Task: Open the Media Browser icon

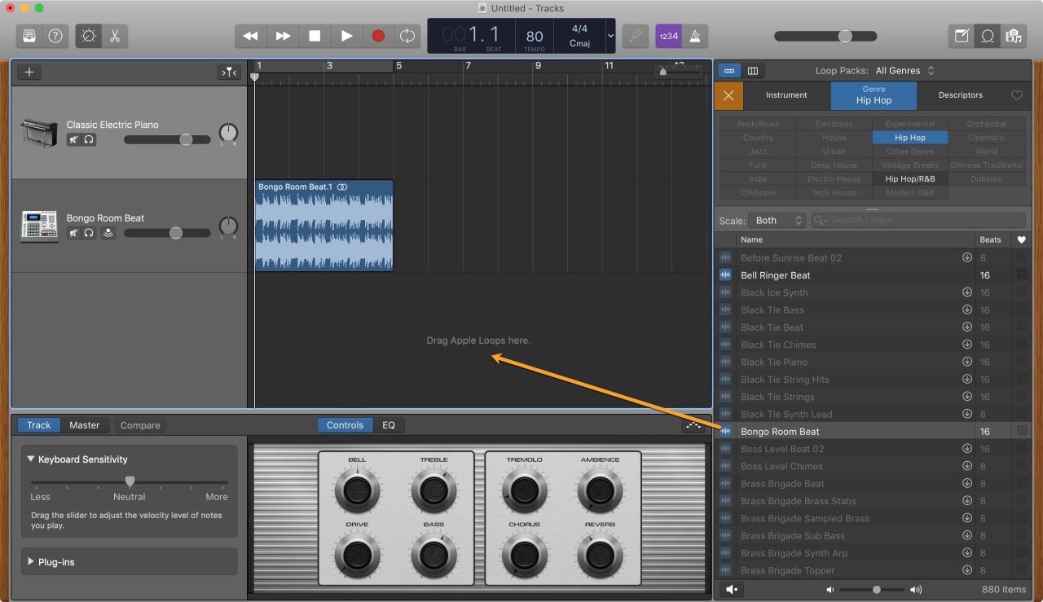Action: click(1013, 36)
